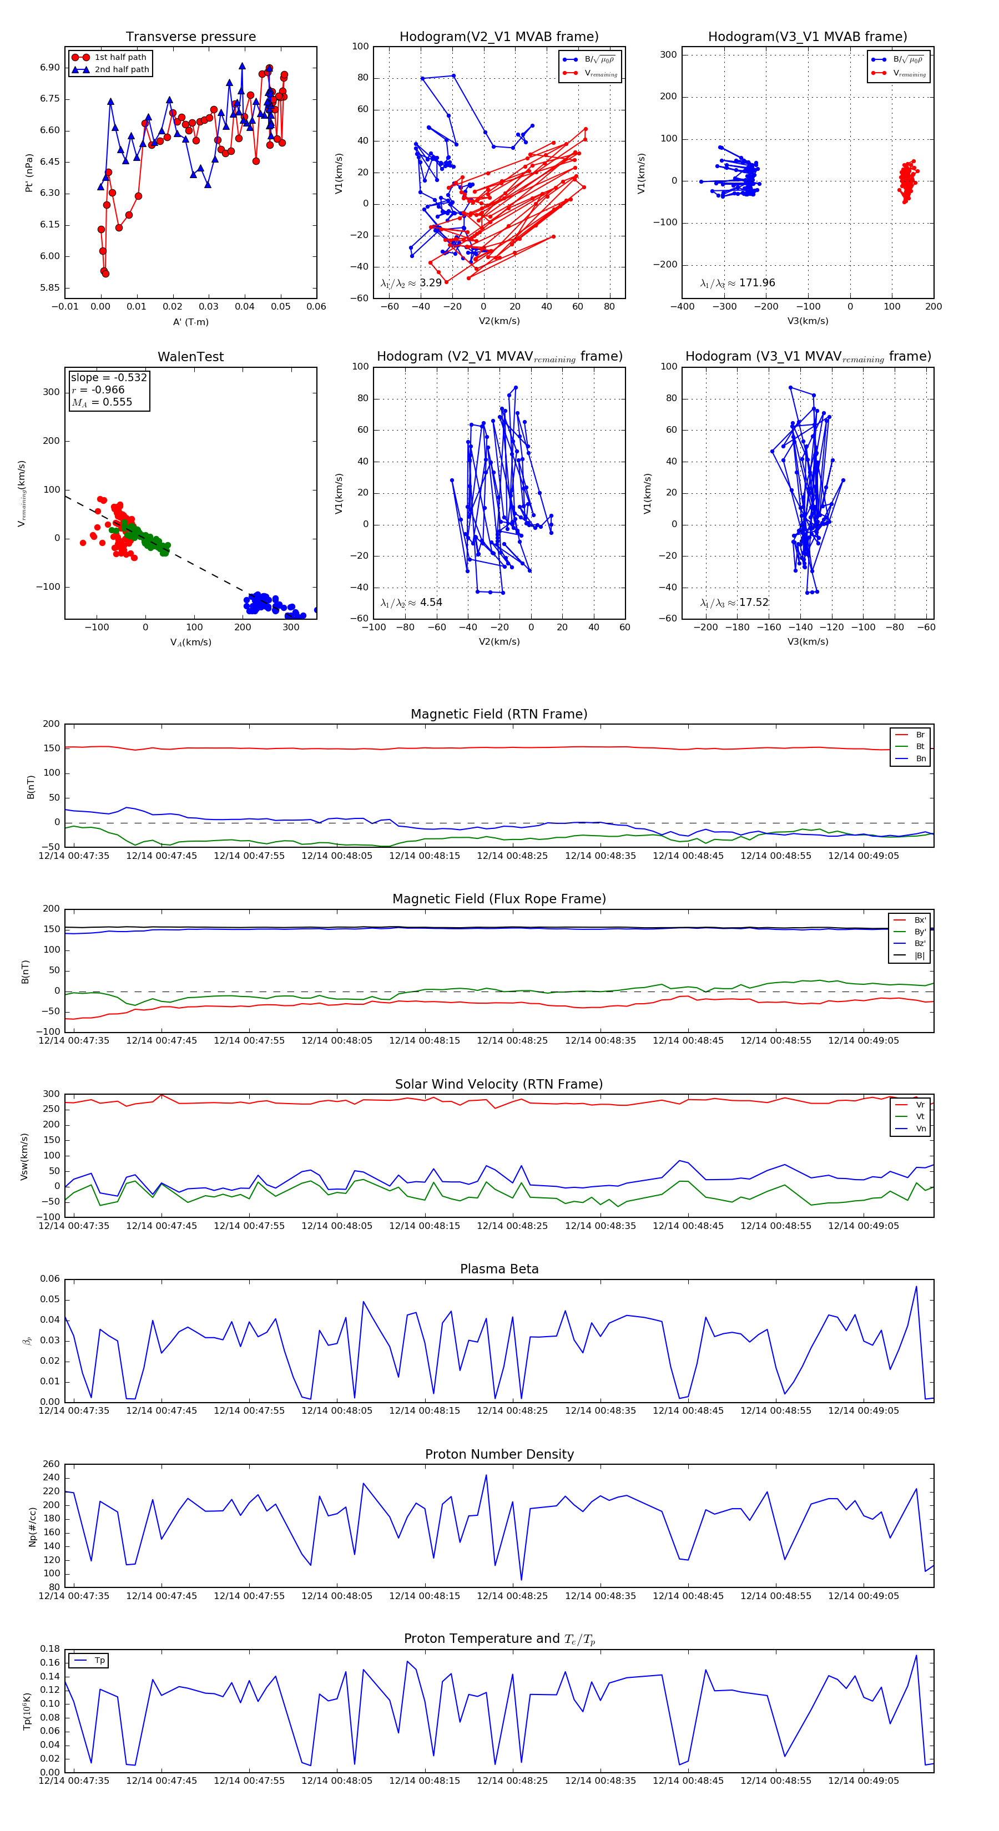This screenshot has width=999, height=1831.
Task: Click 'Proton Number Density' plot title
Action: pos(499,1454)
